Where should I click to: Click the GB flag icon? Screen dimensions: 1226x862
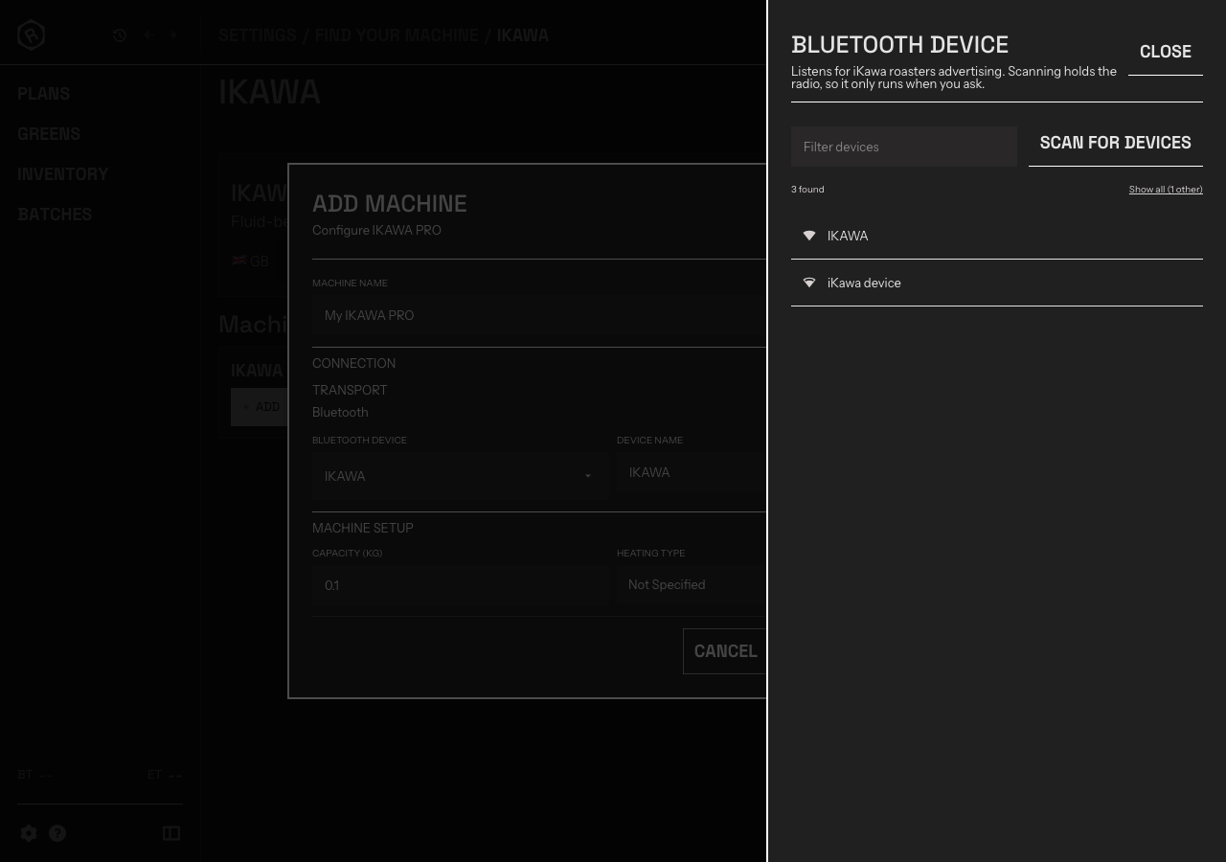(239, 261)
